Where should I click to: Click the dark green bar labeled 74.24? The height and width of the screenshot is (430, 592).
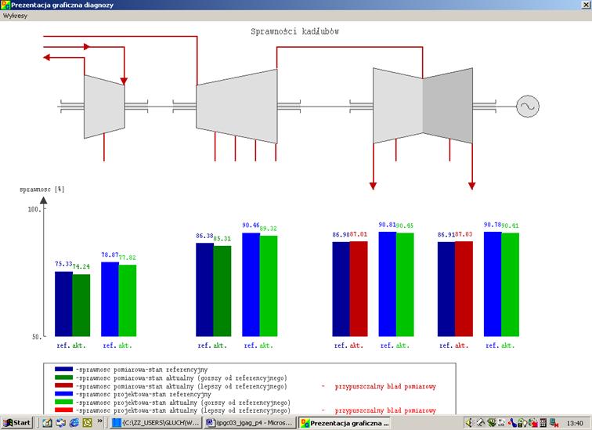81,305
